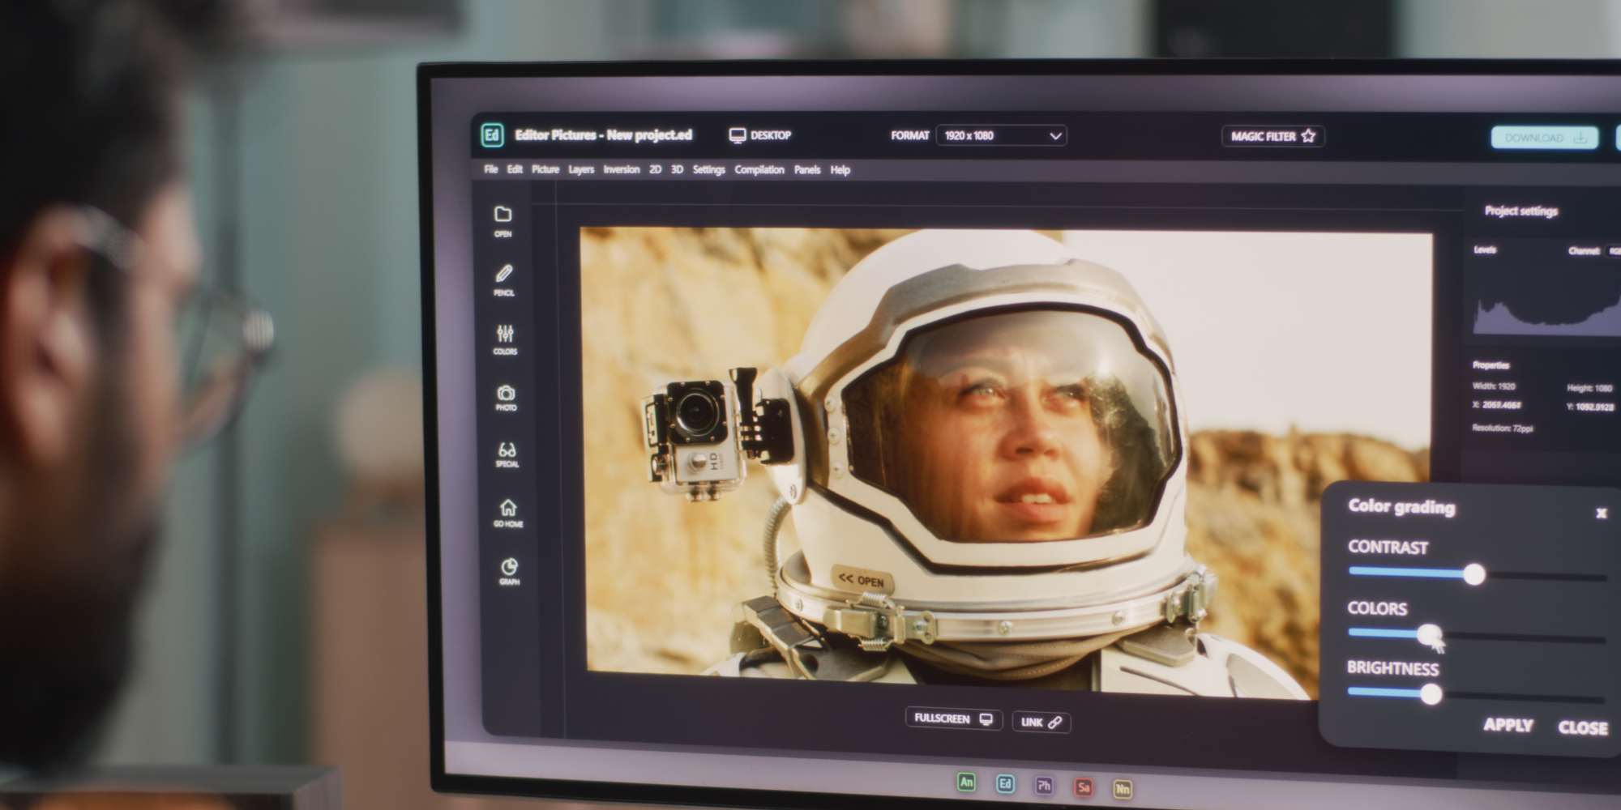Click the Ed app logo icon

click(x=492, y=135)
